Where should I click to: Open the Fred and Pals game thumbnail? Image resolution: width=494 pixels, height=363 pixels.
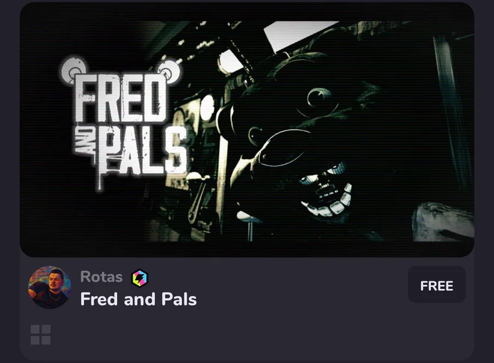tap(247, 130)
